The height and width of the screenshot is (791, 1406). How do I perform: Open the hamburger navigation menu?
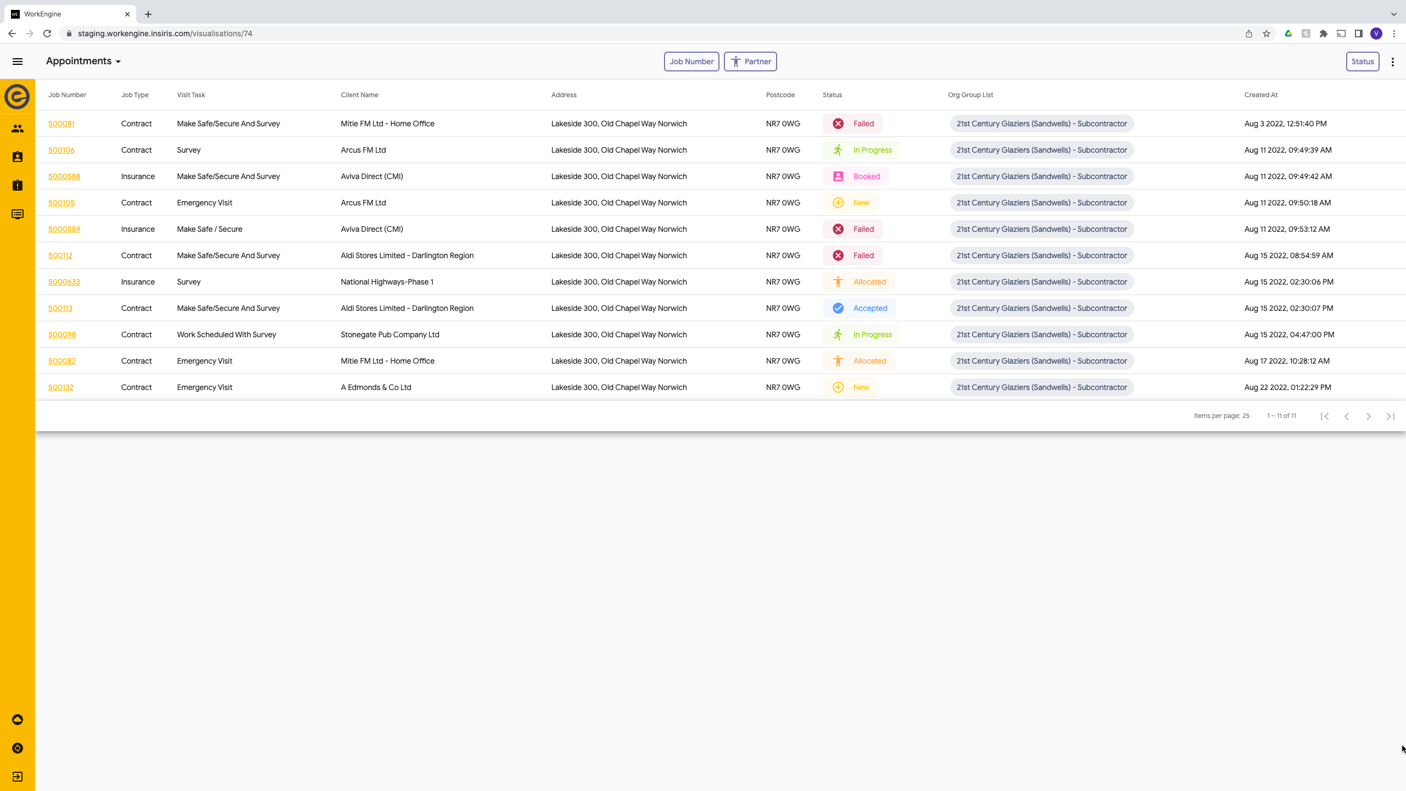pyautogui.click(x=18, y=62)
